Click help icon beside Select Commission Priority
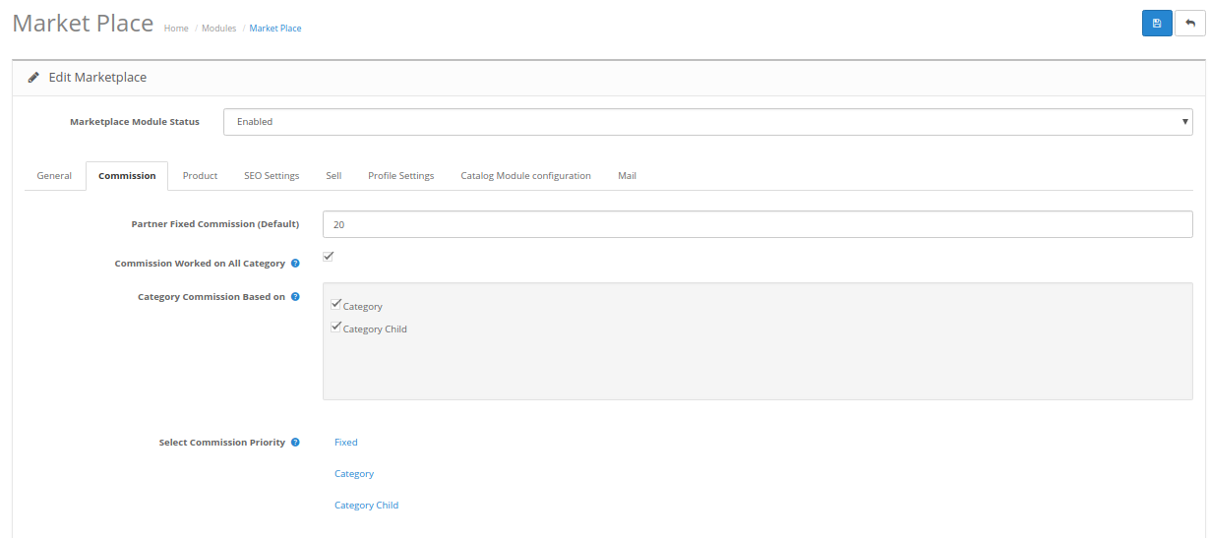The height and width of the screenshot is (538, 1209). pos(295,443)
